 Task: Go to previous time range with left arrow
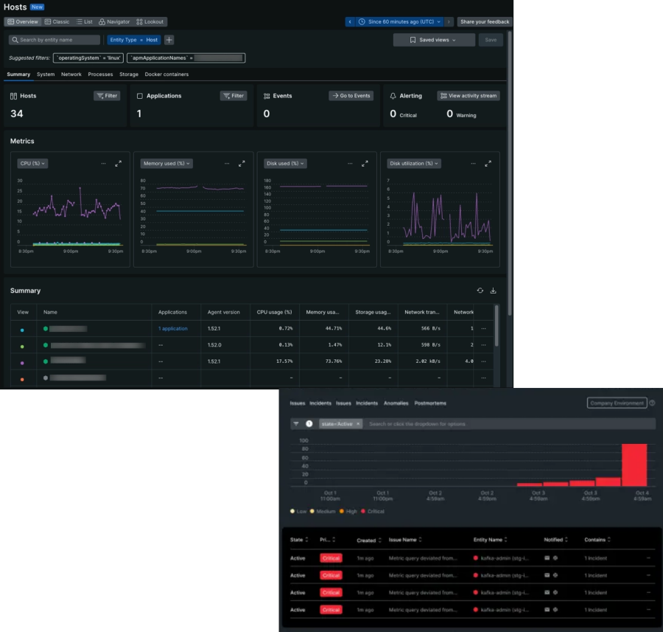pos(350,22)
